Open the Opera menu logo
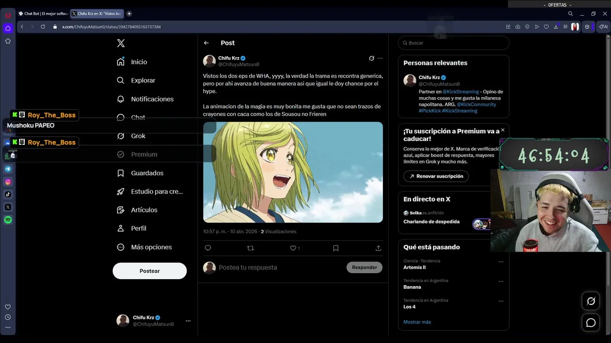 coord(8,15)
